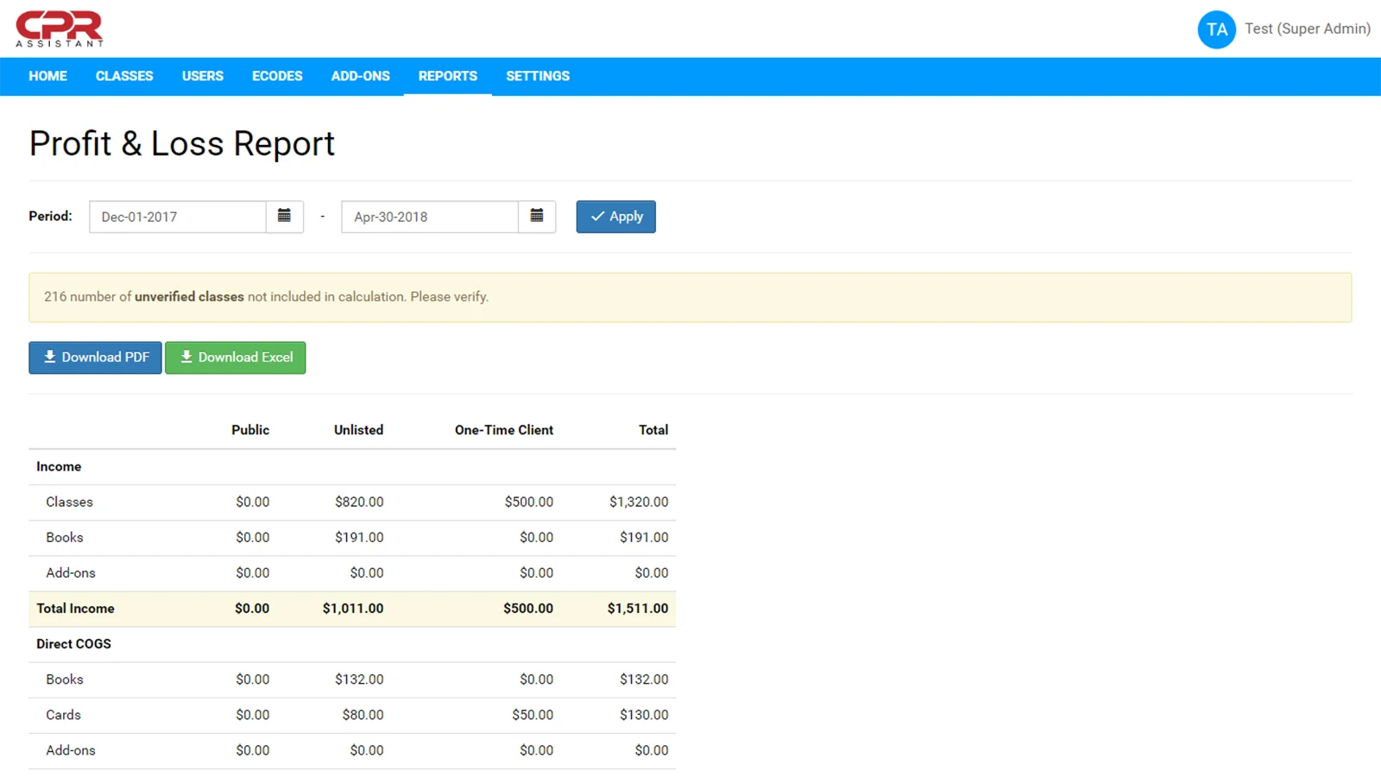The height and width of the screenshot is (777, 1381).
Task: Click the Total Income row
Action: (352, 609)
